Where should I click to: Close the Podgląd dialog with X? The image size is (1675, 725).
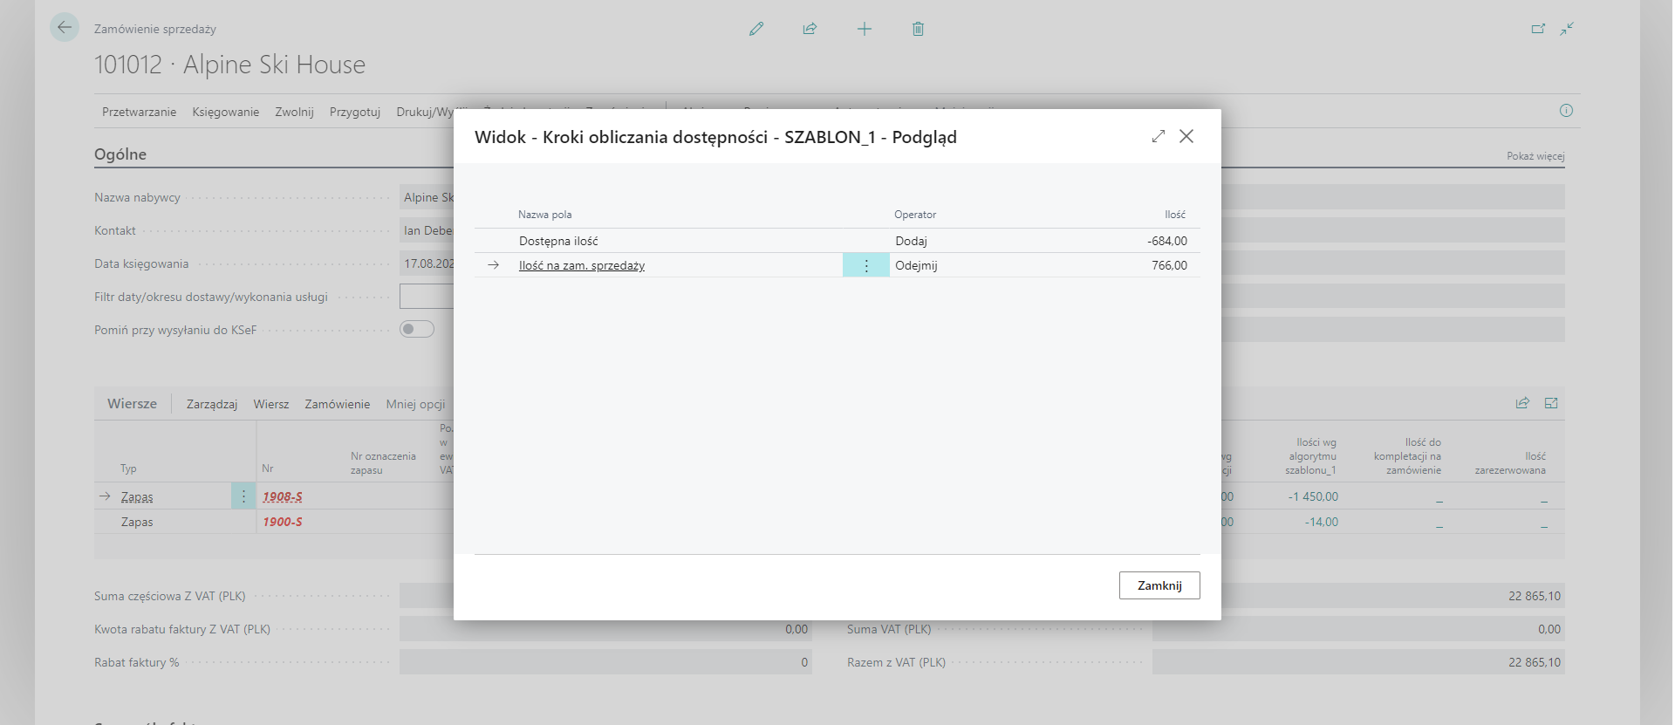[1186, 136]
